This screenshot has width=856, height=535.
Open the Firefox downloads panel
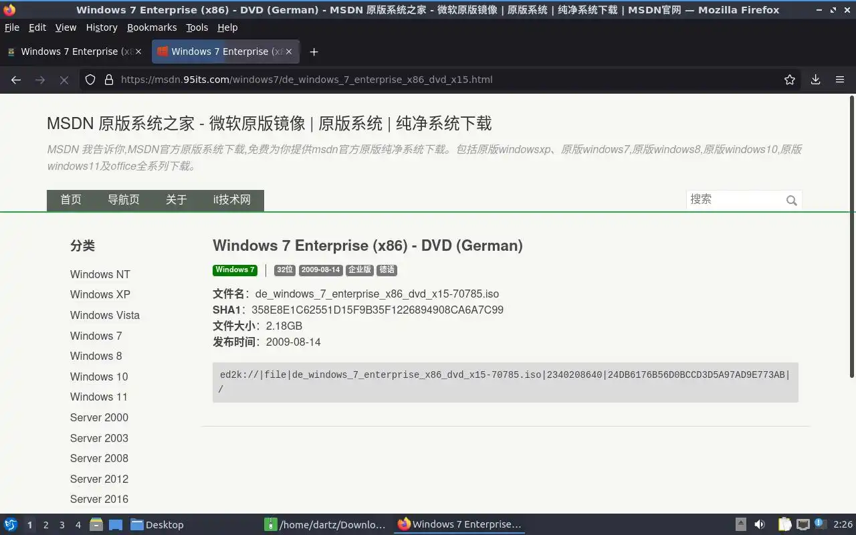[815, 80]
